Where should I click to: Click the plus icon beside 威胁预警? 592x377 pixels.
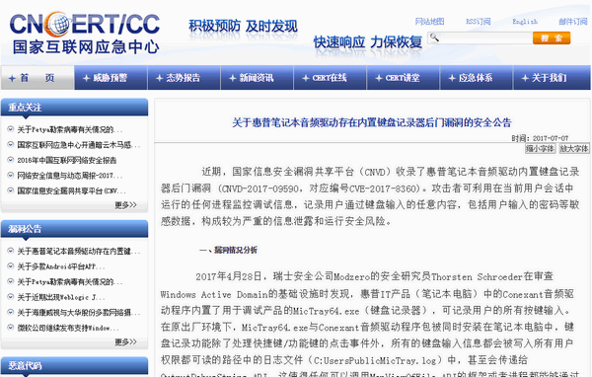point(86,78)
